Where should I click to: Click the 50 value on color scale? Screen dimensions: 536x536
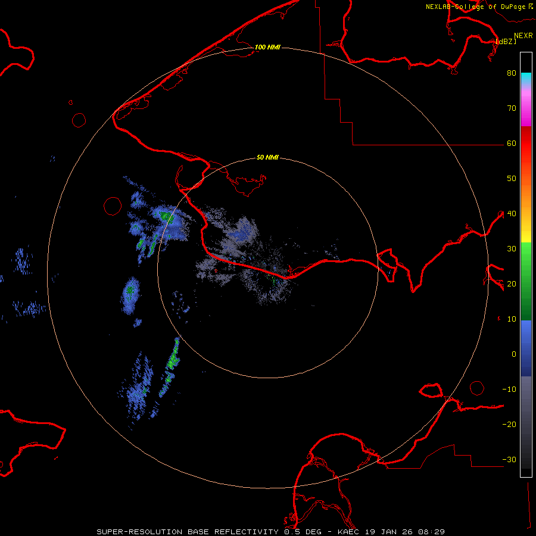[x=512, y=179]
